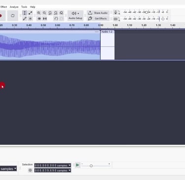
Task: Toggle the Loop playback button
Action: 13,16
